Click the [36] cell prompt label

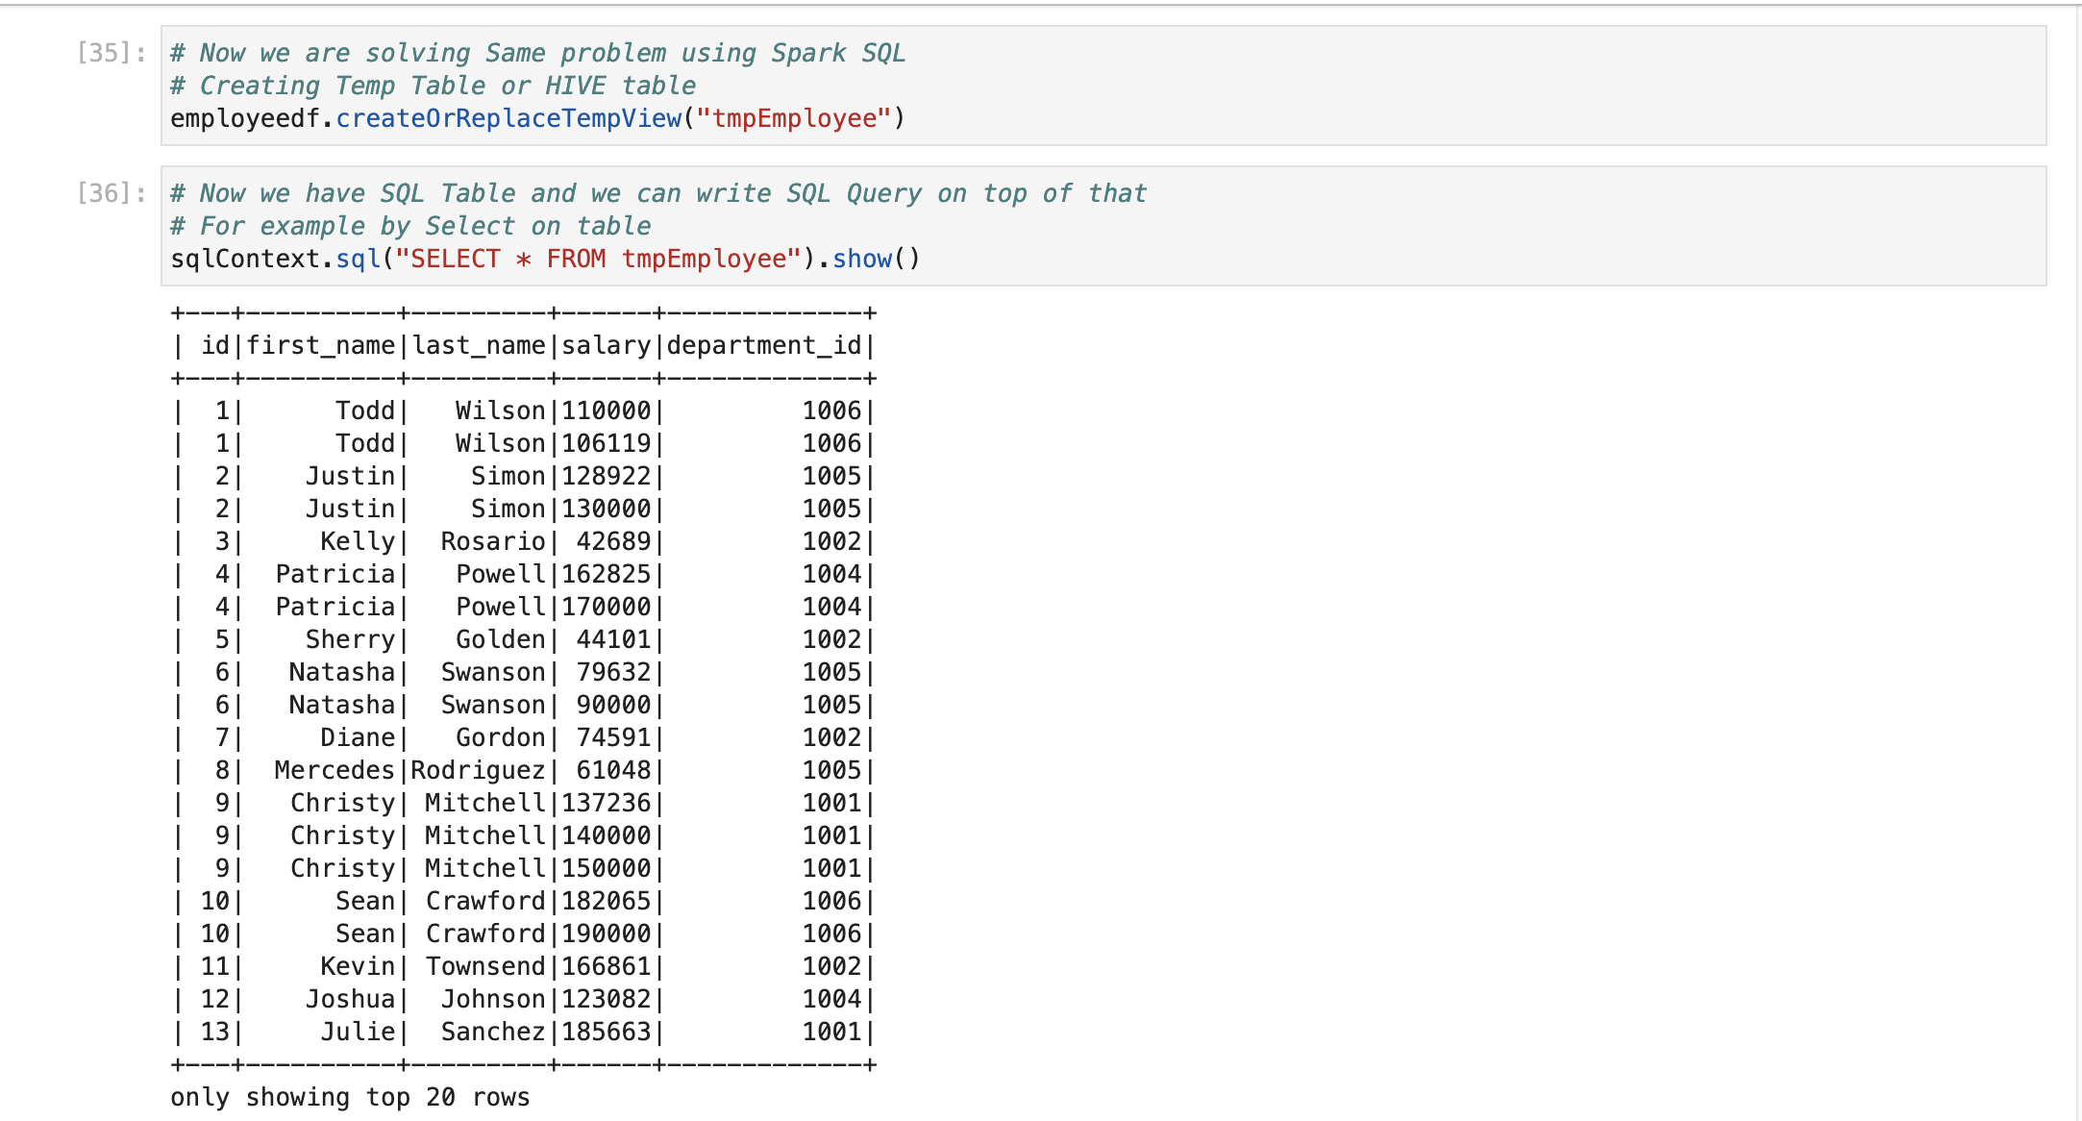(x=111, y=193)
